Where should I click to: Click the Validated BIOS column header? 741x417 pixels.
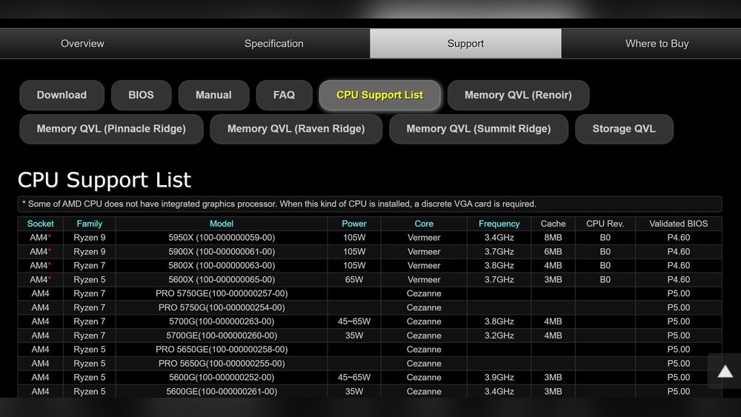coord(678,224)
